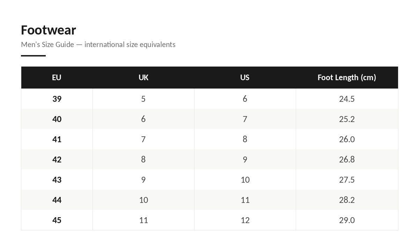Click the US column header

pyautogui.click(x=245, y=77)
